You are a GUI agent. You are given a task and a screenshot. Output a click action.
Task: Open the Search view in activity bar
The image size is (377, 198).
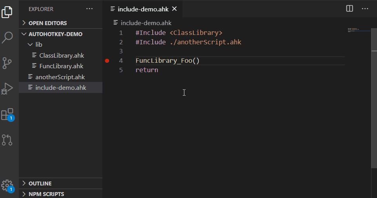[7, 38]
